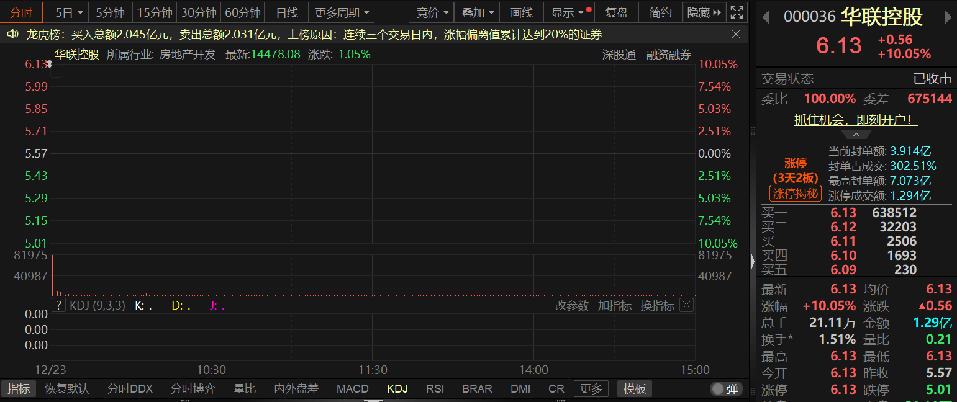Collapse the panel using the up chevron

pyautogui.click(x=856, y=135)
